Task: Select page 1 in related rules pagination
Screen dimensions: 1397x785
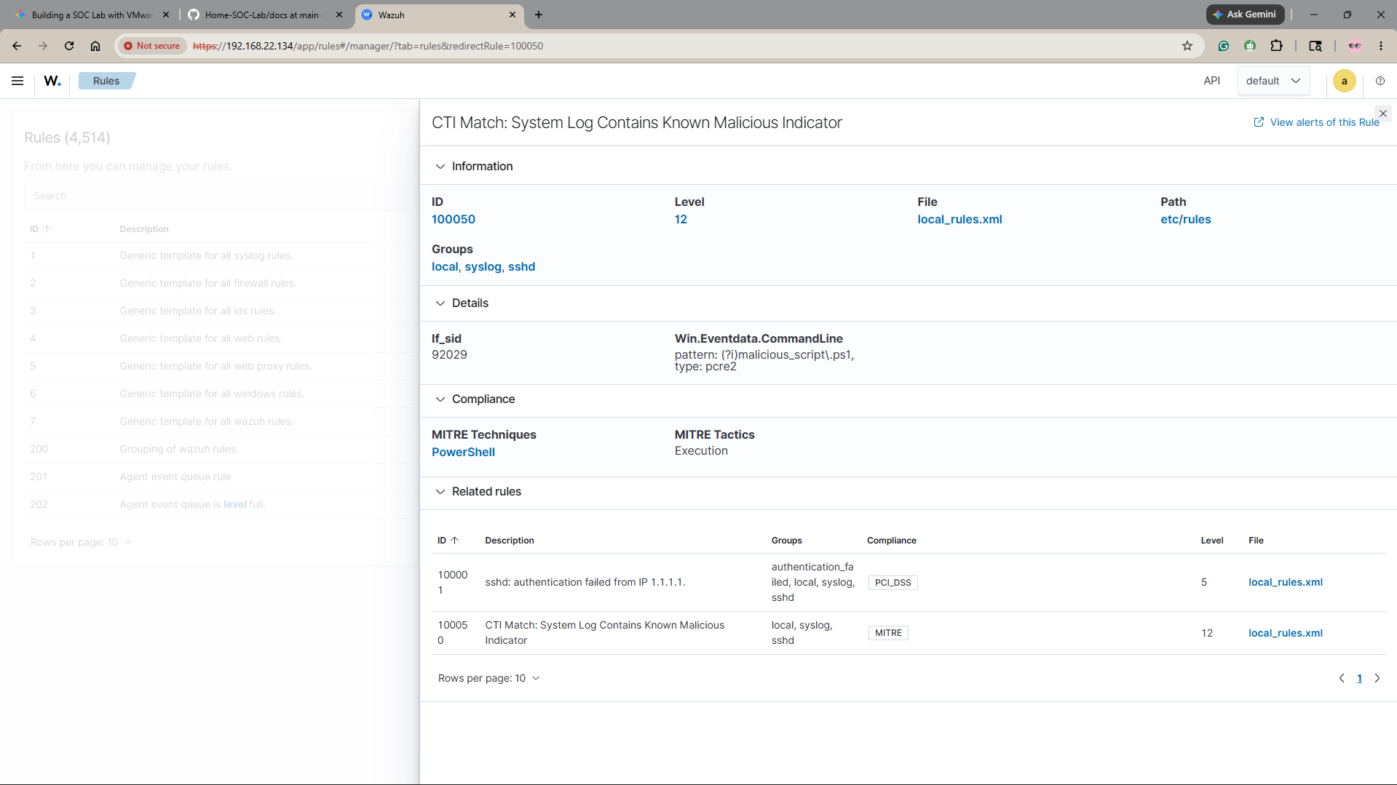Action: pos(1359,678)
